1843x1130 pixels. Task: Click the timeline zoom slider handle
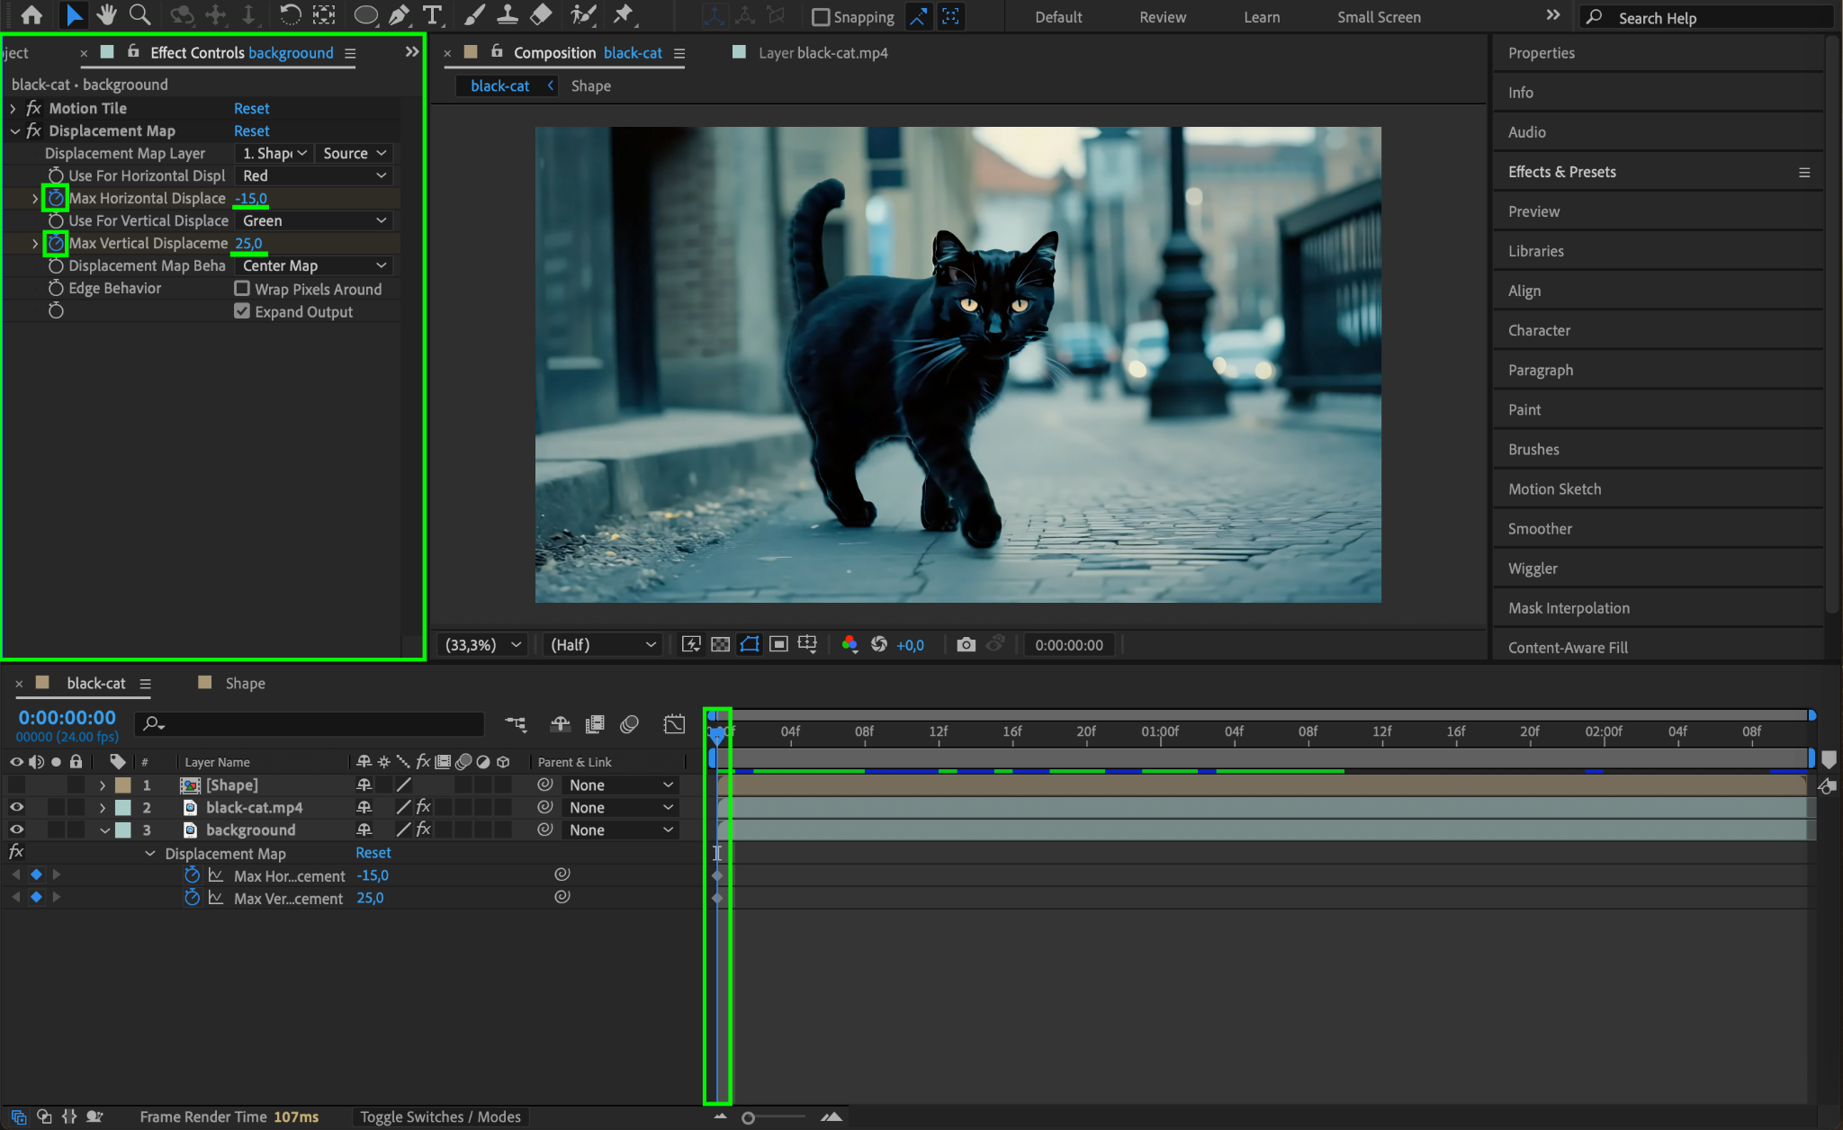pos(748,1117)
